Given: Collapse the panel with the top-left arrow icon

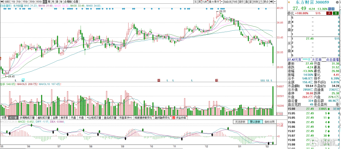Looking at the screenshot, I should (x=2, y=2).
